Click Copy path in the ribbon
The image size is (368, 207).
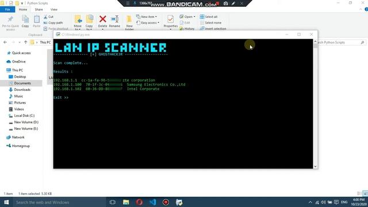(x=53, y=23)
